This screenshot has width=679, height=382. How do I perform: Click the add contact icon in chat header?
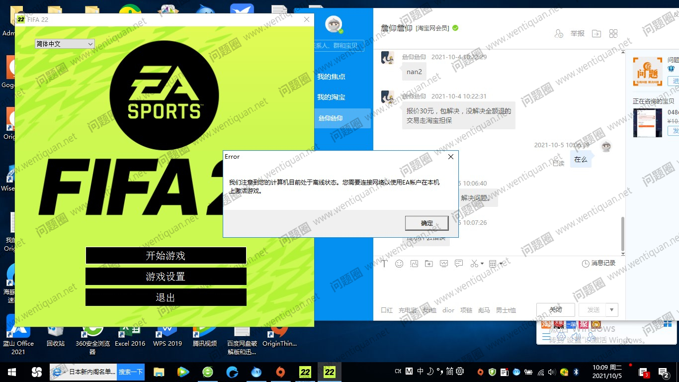point(559,33)
